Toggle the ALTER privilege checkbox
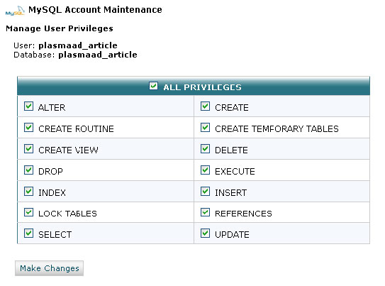Viewport: 385px width, 286px height. coord(29,106)
